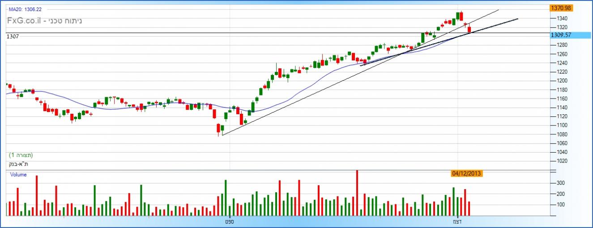Select the orange 04/12/2013 date marker
Image resolution: width=593 pixels, height=228 pixels.
click(x=467, y=174)
